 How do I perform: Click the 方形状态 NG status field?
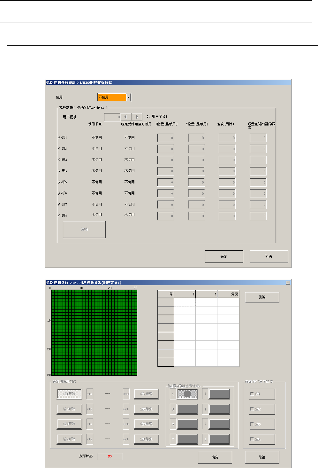pyautogui.click(x=110, y=456)
